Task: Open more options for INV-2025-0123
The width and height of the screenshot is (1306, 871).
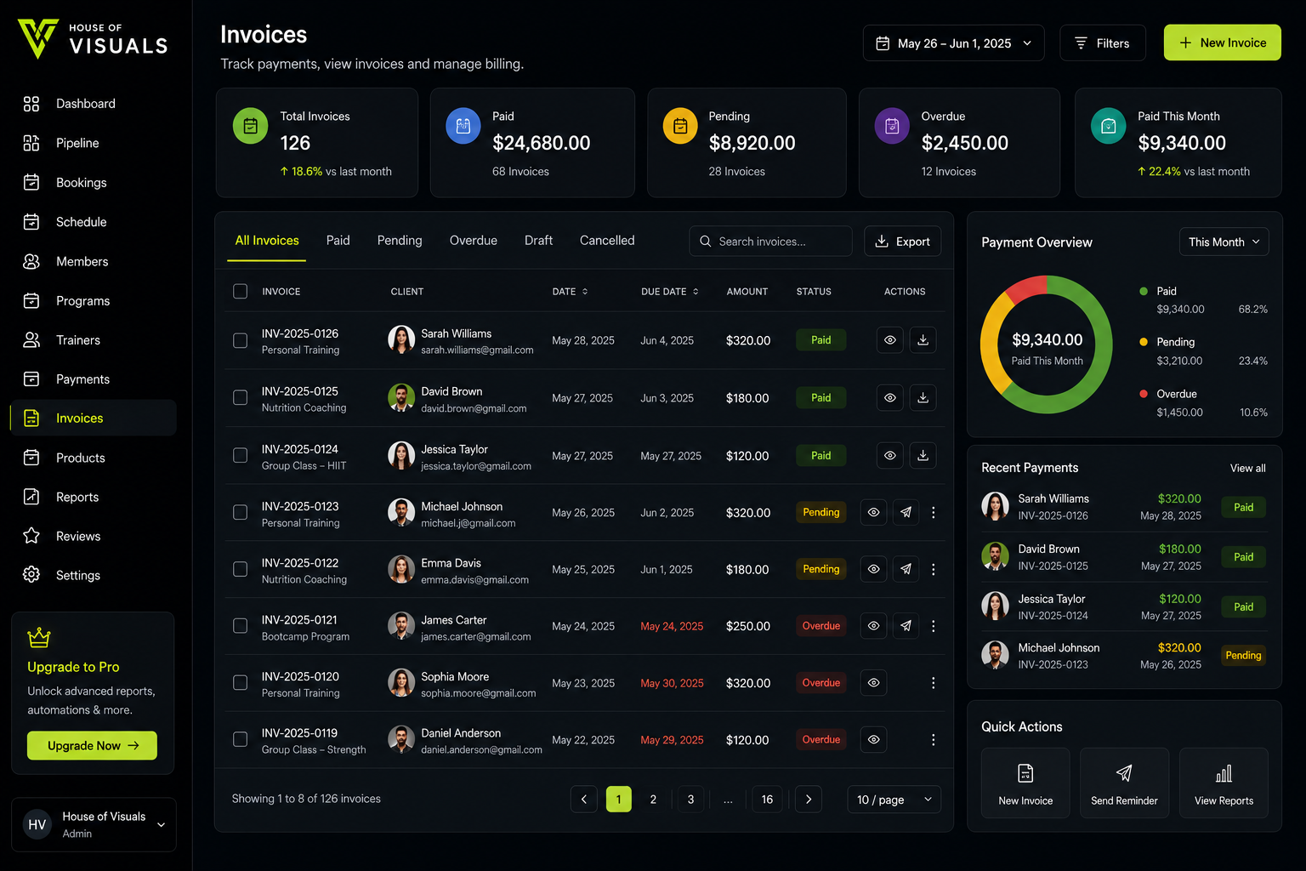Action: [934, 512]
